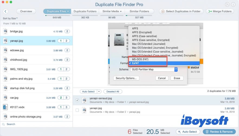Uncheck the yanapi-senaud.jpg checkbox

click(x=77, y=100)
